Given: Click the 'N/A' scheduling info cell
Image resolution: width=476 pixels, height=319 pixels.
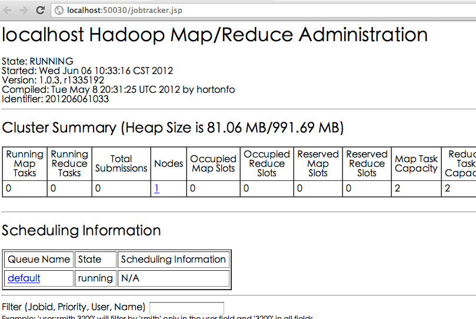Looking at the screenshot, I should point(174,278).
